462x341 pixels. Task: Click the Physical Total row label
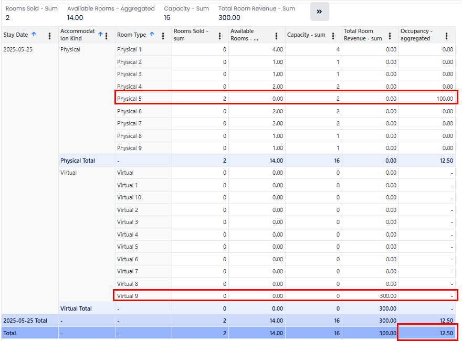tap(78, 161)
